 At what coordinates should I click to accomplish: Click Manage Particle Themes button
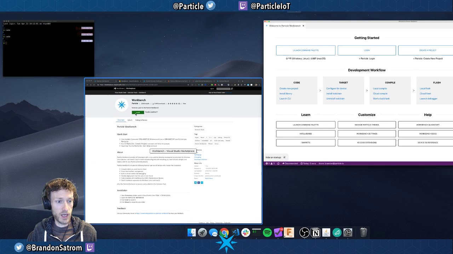coord(367,125)
